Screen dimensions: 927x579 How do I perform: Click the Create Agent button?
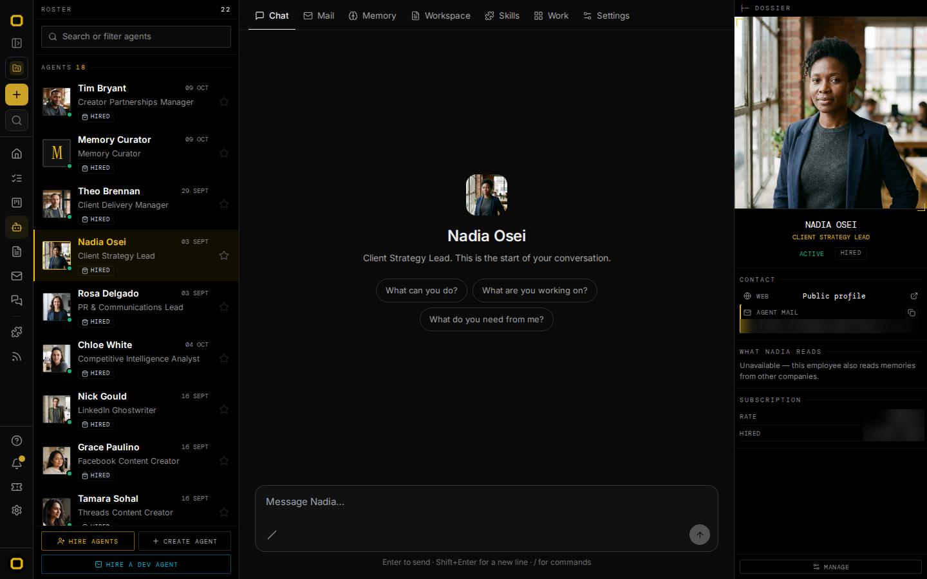[185, 541]
